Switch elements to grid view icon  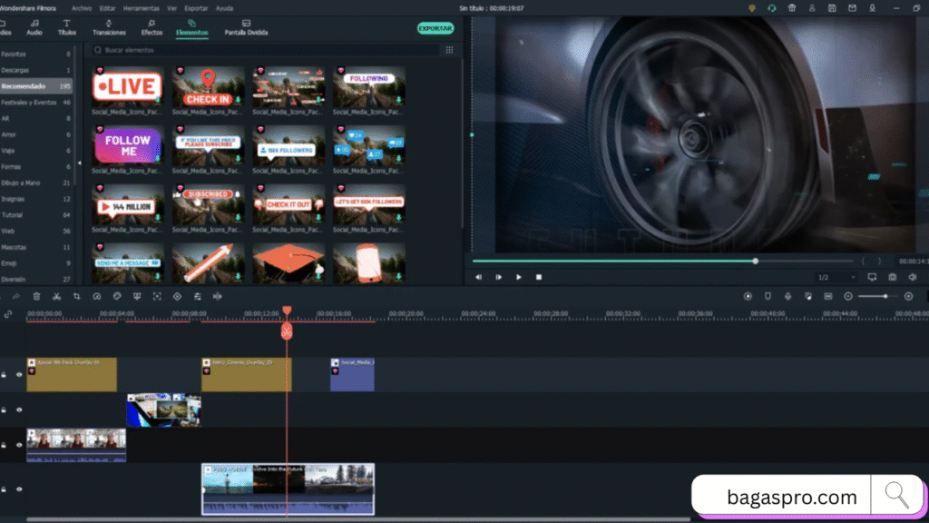(x=449, y=50)
